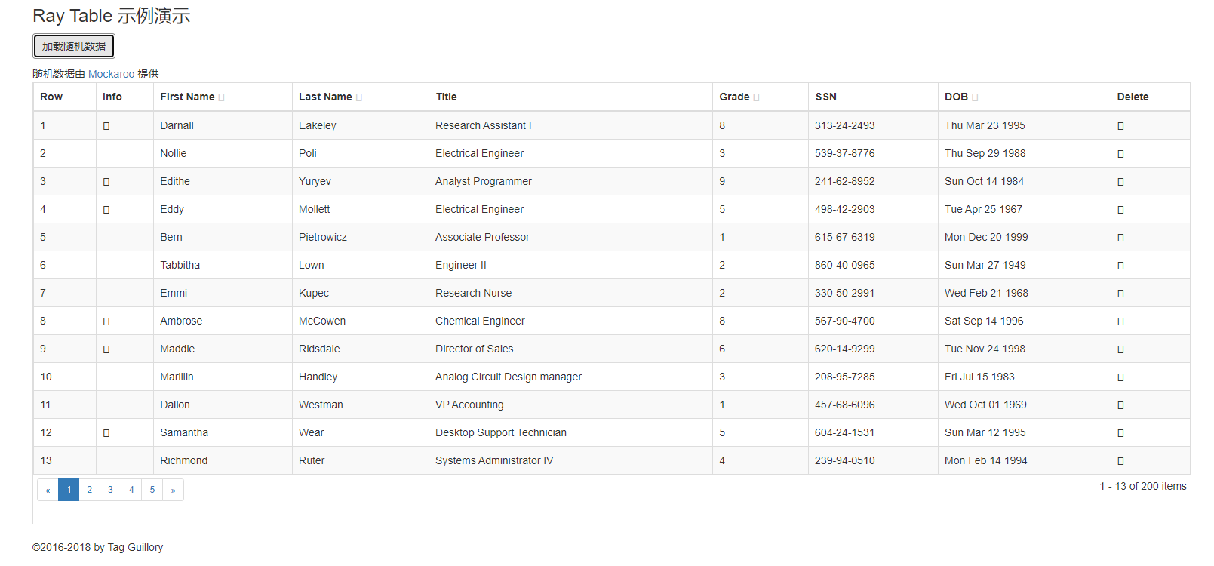This screenshot has height=566, width=1214.
Task: Click the '1 - 13 of 200 items' counter
Action: click(1142, 486)
